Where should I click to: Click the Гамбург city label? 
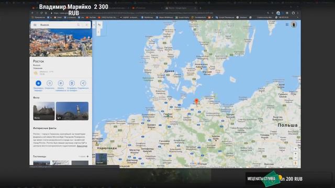pyautogui.click(x=168, y=115)
